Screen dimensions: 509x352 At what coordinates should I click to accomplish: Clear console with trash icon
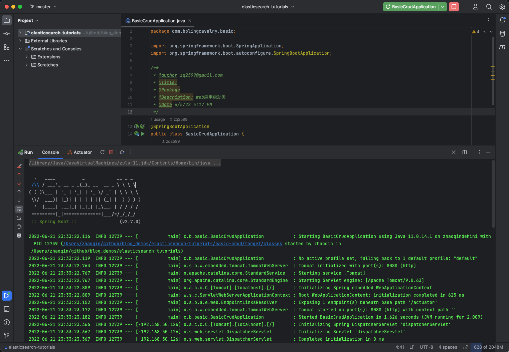(19, 235)
